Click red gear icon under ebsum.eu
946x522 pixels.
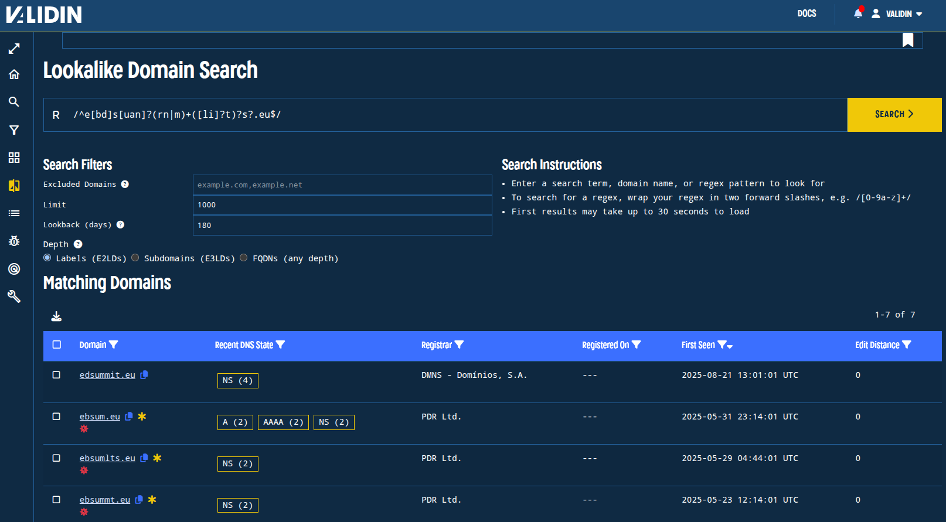[84, 429]
